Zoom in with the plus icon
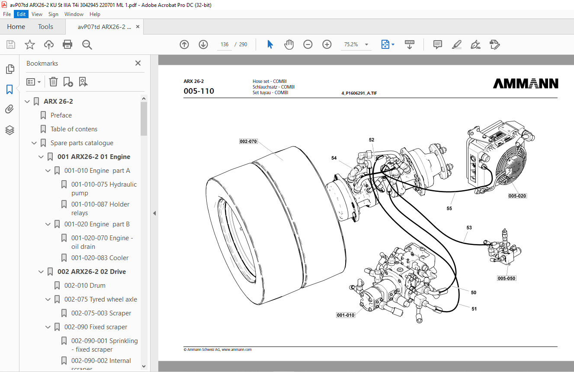The width and height of the screenshot is (574, 372). point(327,45)
